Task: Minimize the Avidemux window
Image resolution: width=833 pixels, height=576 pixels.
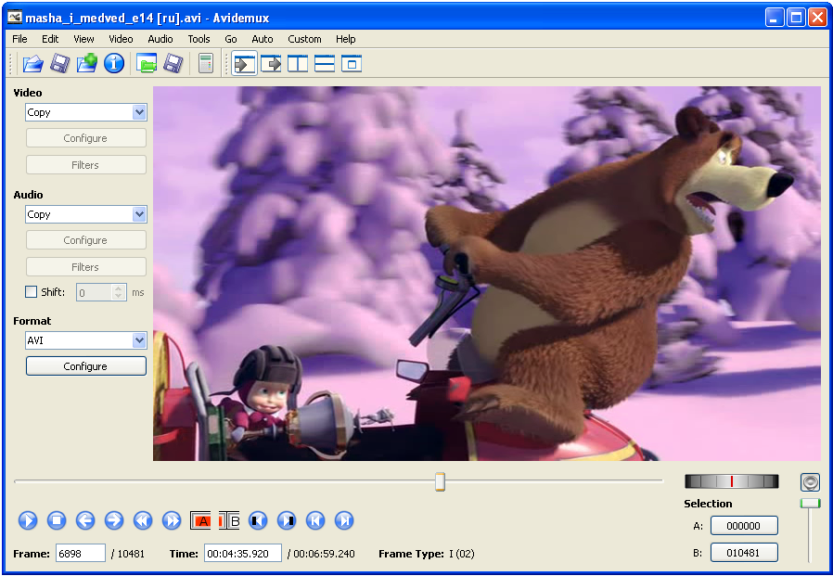Action: (775, 18)
